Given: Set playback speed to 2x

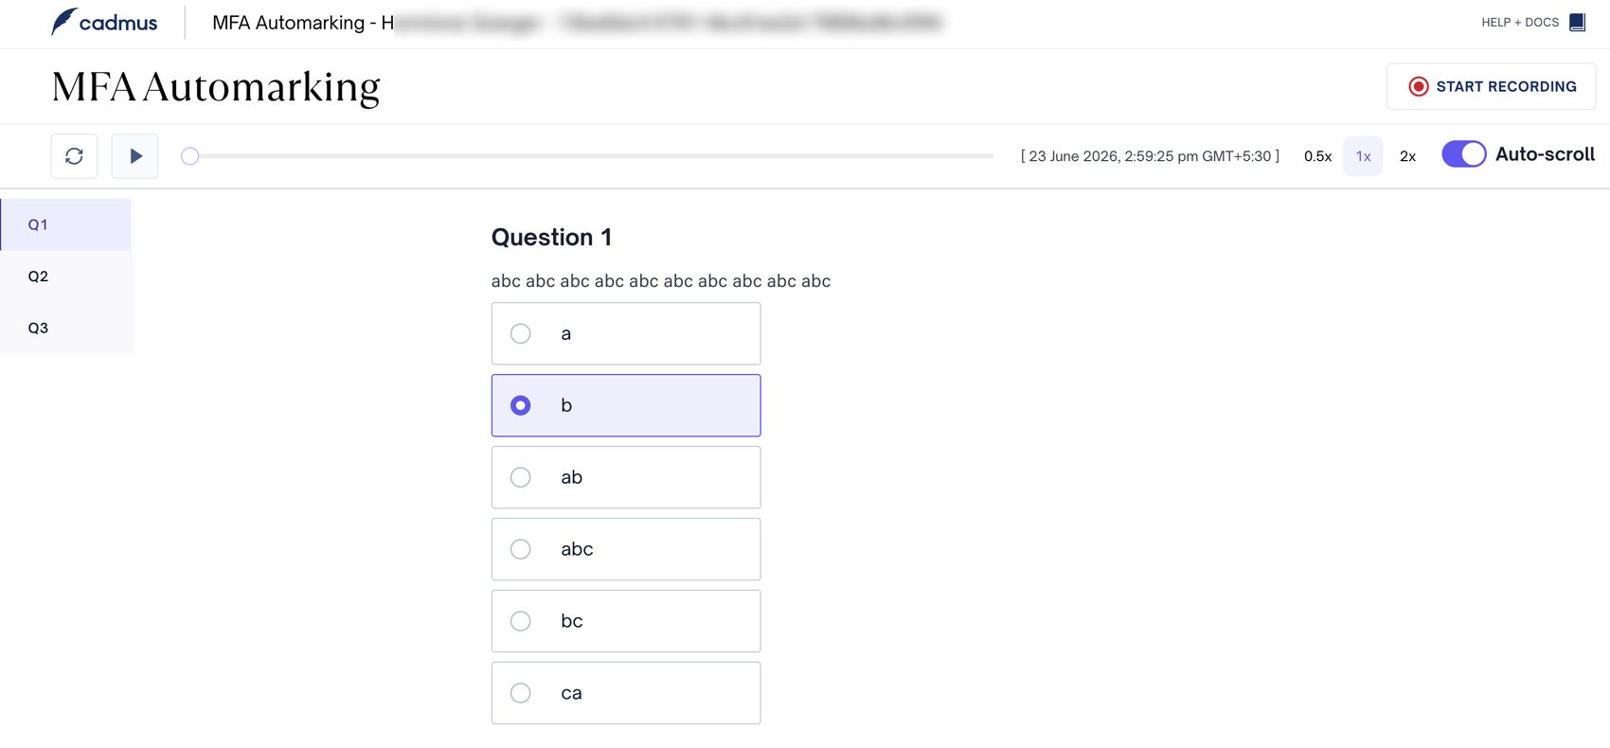Looking at the screenshot, I should pos(1407,156).
